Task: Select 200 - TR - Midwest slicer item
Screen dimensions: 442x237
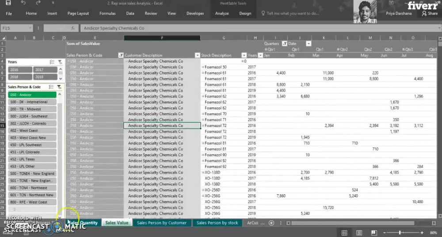Action: click(x=32, y=109)
